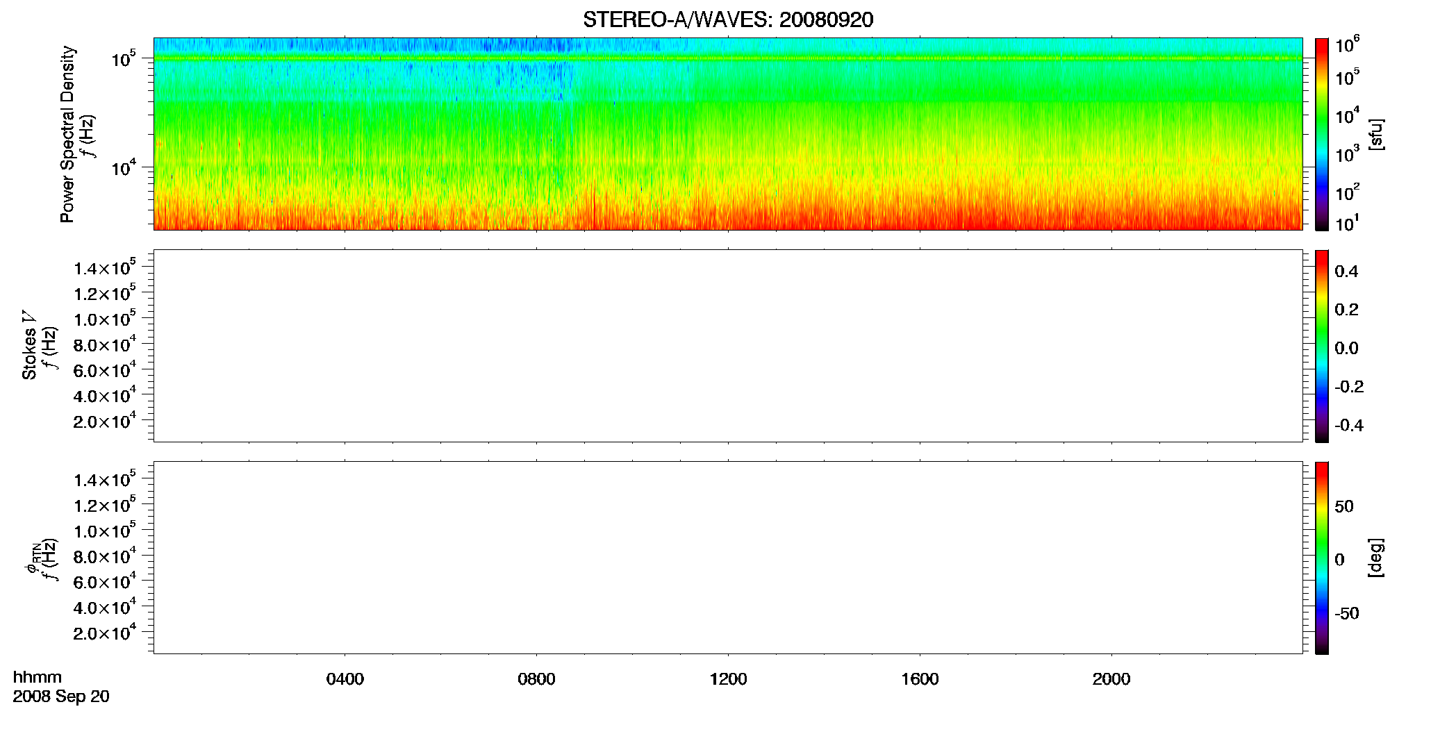The image size is (1456, 750).
Task: Click the 0.2 tick on Stokes colorbar
Action: tap(1346, 310)
